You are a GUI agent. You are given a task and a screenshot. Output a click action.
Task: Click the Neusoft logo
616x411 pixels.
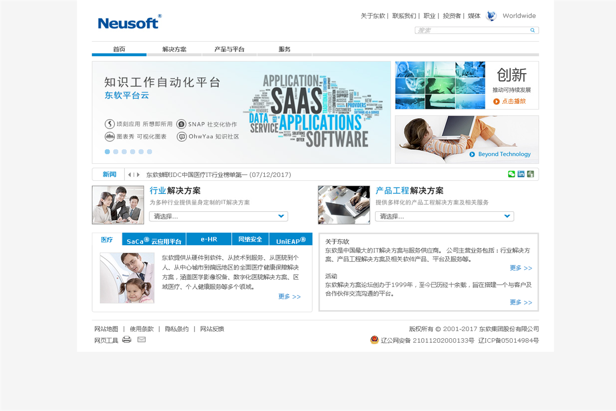[130, 22]
